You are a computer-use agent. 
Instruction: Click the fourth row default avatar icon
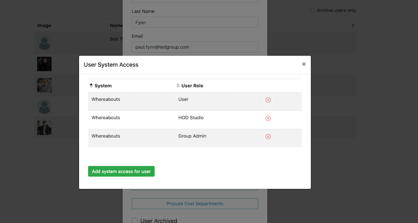pos(44,107)
